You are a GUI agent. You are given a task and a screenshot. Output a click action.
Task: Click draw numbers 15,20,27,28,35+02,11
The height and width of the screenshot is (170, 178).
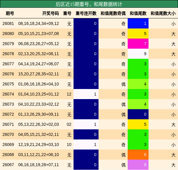(38, 74)
